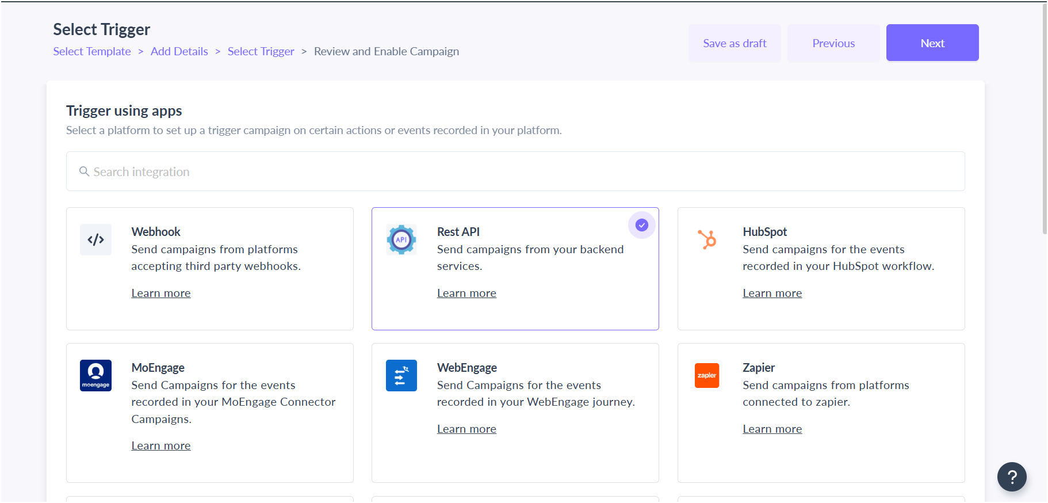Select the MoEngage card title
The height and width of the screenshot is (503, 1048).
[x=158, y=367]
